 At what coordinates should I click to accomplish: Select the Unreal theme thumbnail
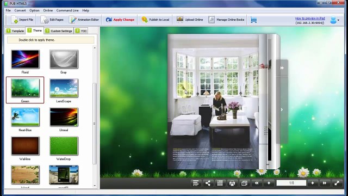(x=64, y=117)
